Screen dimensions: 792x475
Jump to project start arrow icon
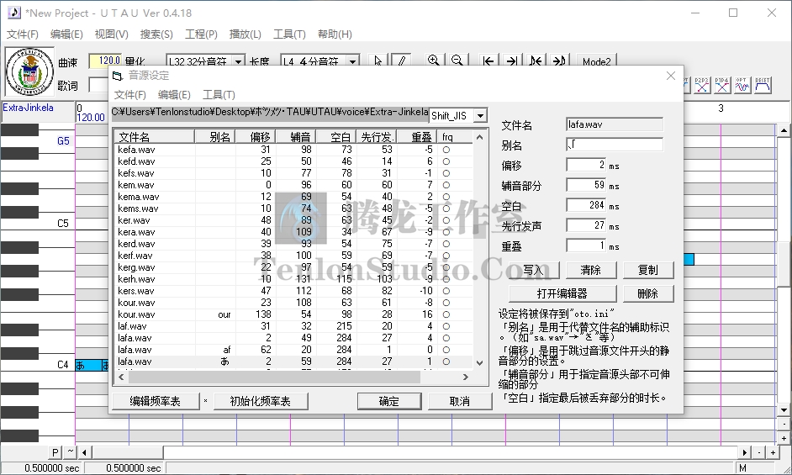pyautogui.click(x=488, y=61)
